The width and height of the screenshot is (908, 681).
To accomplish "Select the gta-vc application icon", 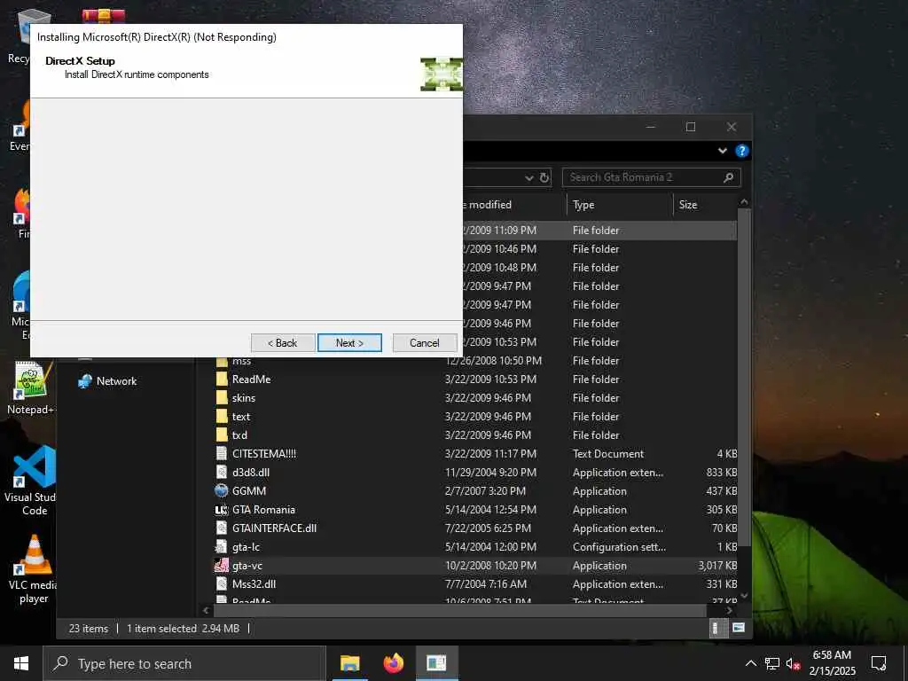I will [221, 565].
